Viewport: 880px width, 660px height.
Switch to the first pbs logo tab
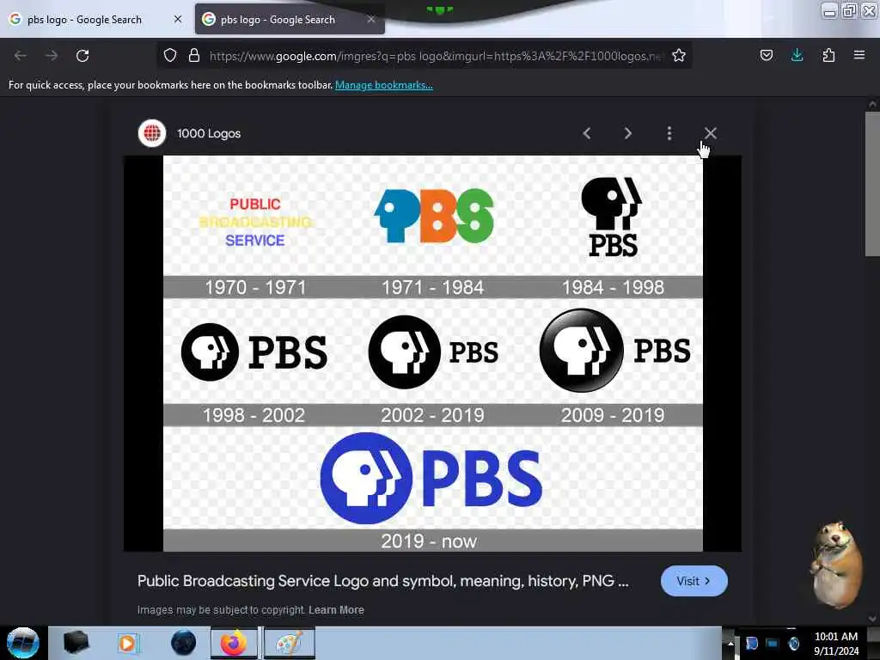(95, 20)
